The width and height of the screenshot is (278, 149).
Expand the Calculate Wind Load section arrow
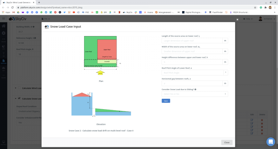(x=15, y=88)
